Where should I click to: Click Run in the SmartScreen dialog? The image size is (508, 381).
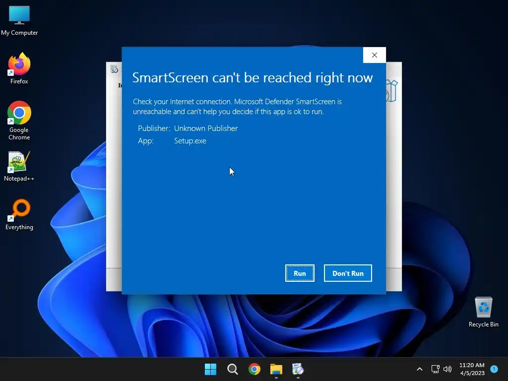tap(300, 273)
